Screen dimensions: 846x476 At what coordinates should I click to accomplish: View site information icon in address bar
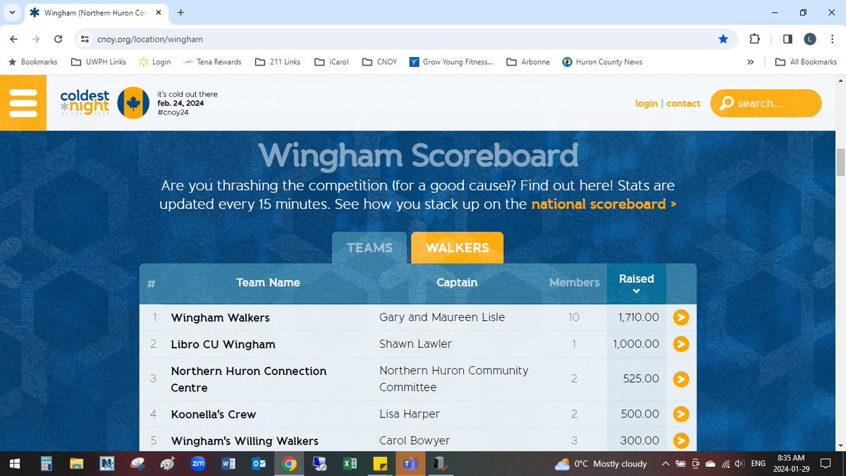click(84, 39)
